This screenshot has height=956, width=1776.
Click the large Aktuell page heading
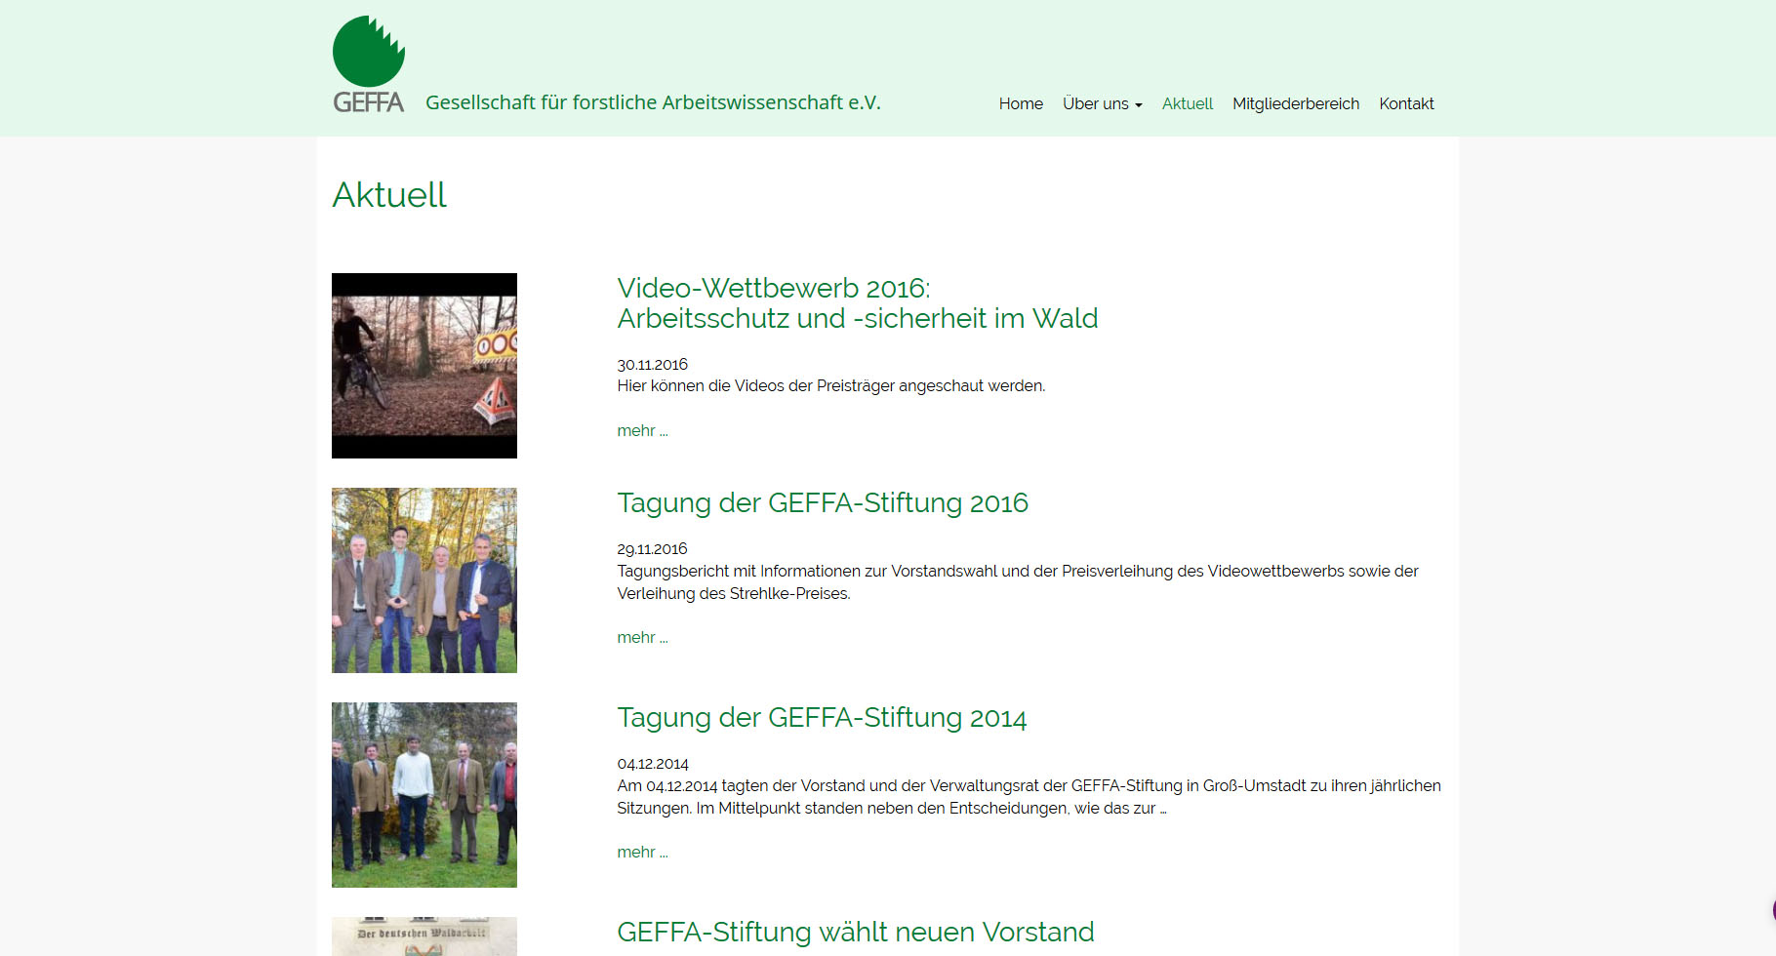tap(389, 195)
